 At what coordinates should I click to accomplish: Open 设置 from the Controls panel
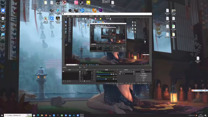click(144, 79)
